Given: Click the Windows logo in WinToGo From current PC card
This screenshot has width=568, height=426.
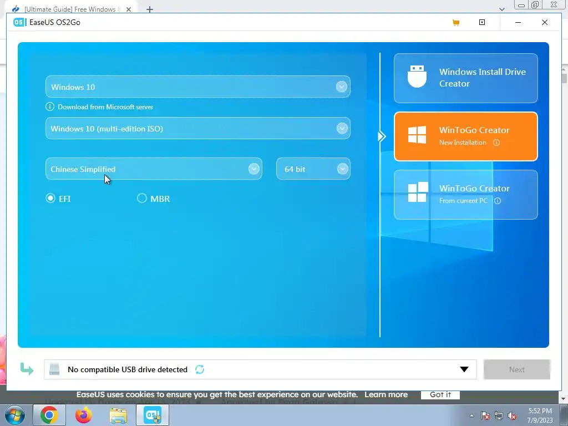Looking at the screenshot, I should [418, 192].
